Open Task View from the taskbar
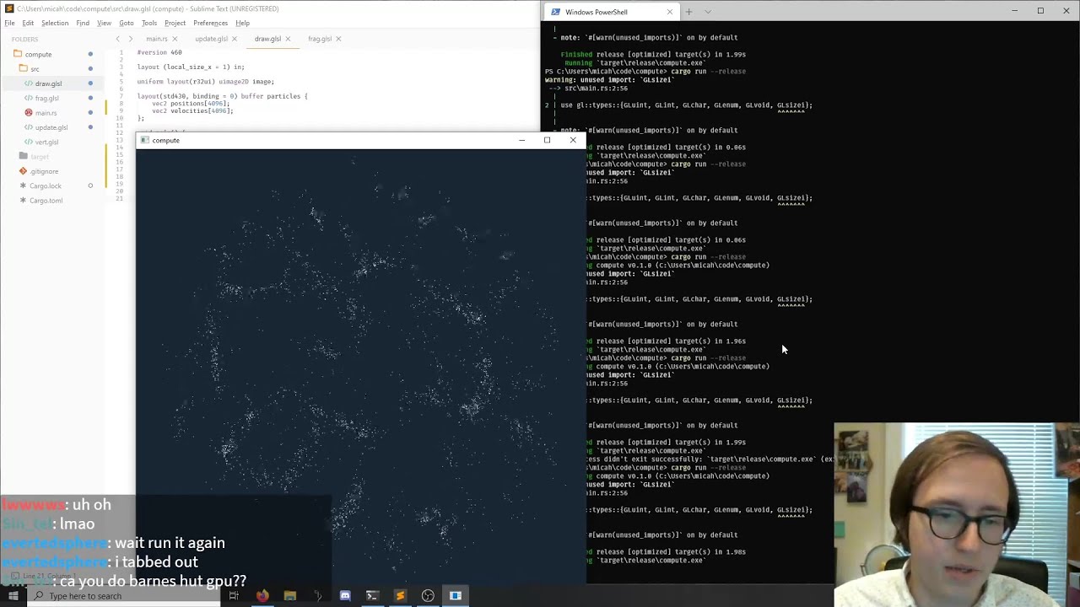1080x607 pixels. pos(234,596)
